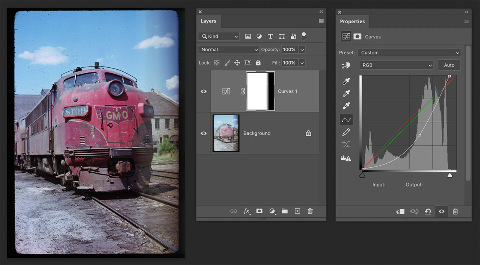
Task: Toggle the Curves adjustment layer preview eye
Action: [x=441, y=211]
